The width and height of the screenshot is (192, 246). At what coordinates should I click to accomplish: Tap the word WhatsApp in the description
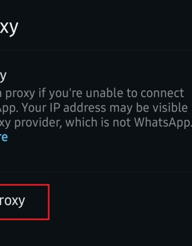(162, 122)
